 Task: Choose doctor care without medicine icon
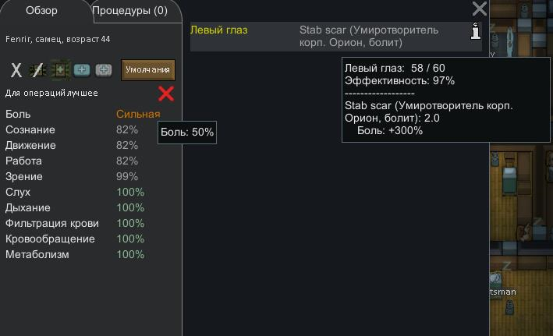click(x=37, y=71)
